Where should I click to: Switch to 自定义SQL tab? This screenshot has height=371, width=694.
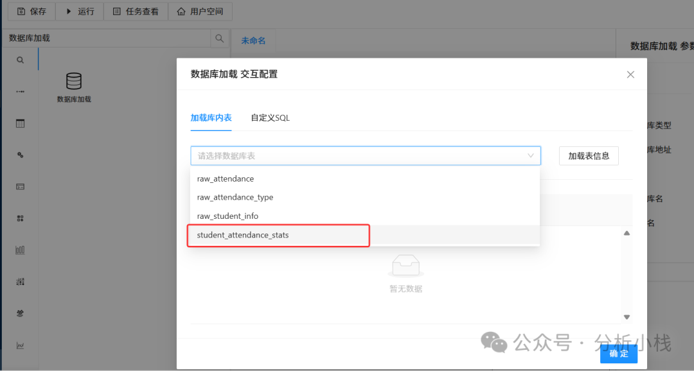click(x=270, y=117)
